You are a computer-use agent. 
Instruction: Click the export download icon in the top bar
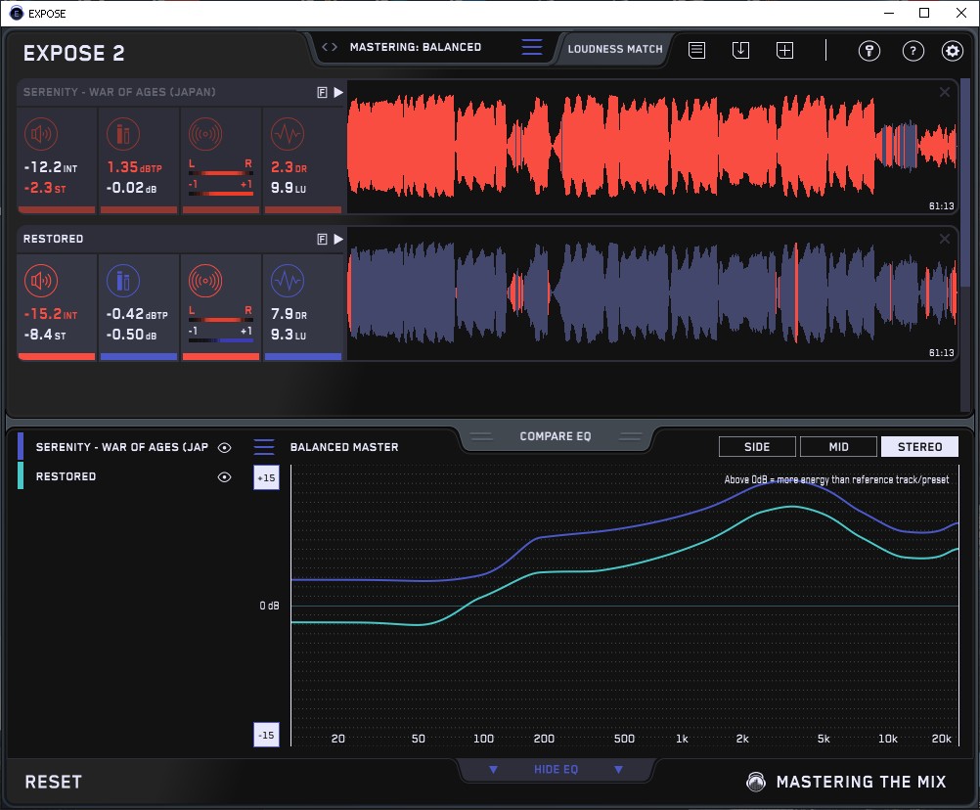point(741,50)
